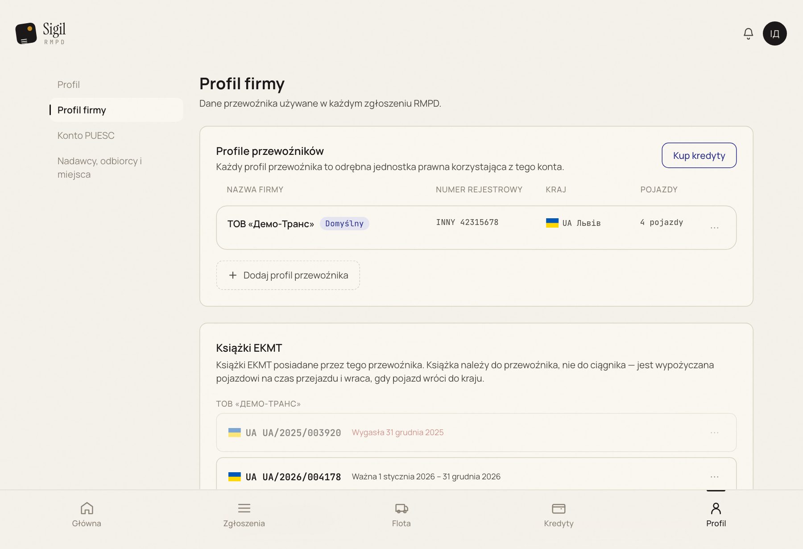Open the Flota tab
Screen dimensions: 803x549
pos(401,515)
